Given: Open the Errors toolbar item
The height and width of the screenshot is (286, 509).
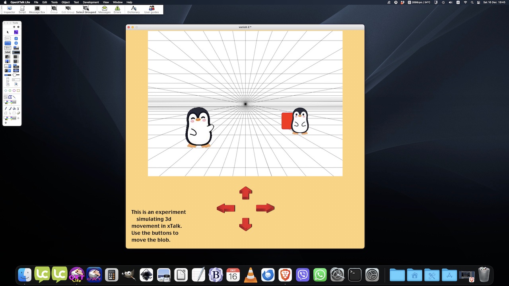Looking at the screenshot, I should point(117,9).
